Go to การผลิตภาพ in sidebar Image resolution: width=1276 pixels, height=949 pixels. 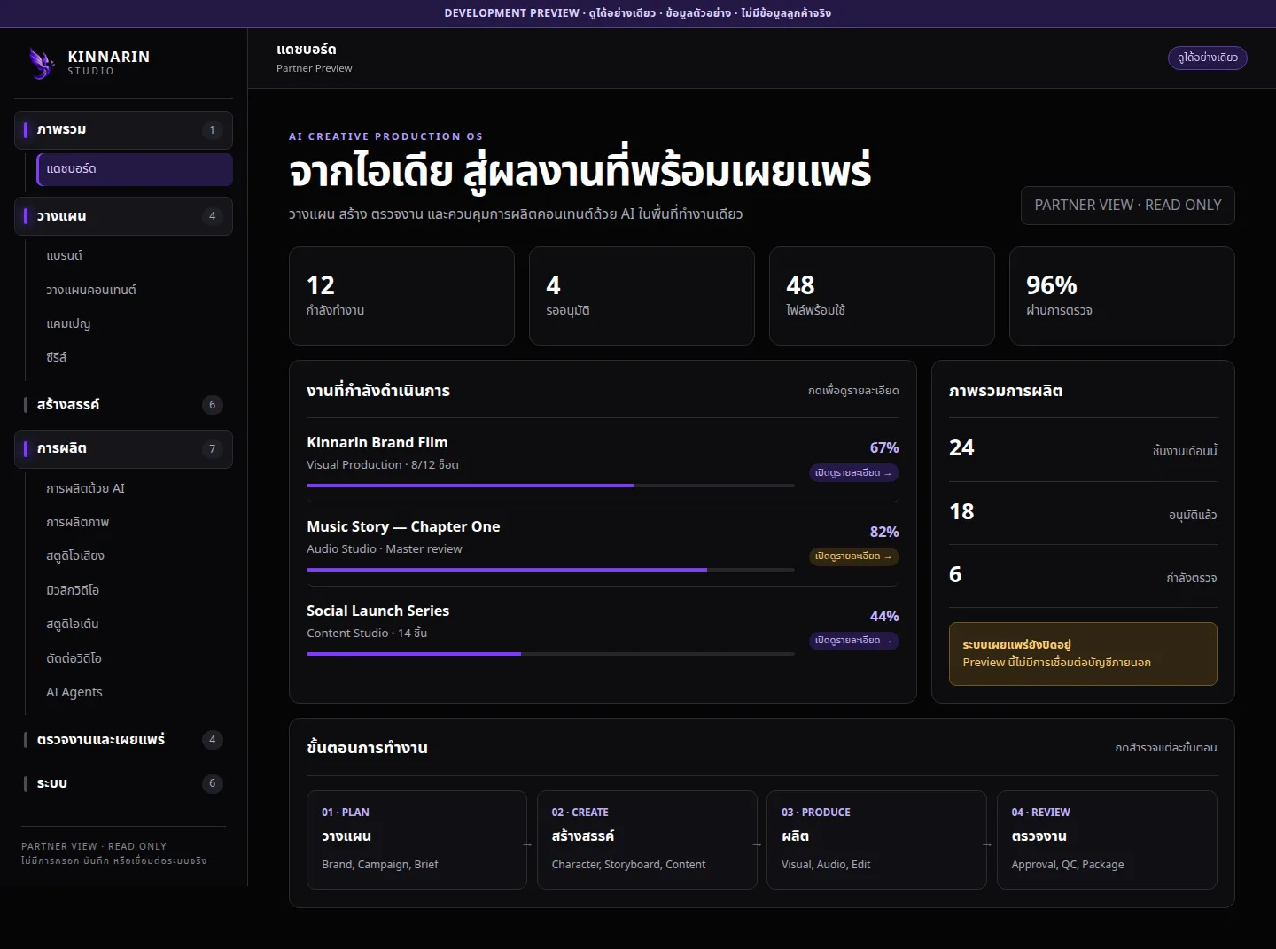tap(135, 523)
